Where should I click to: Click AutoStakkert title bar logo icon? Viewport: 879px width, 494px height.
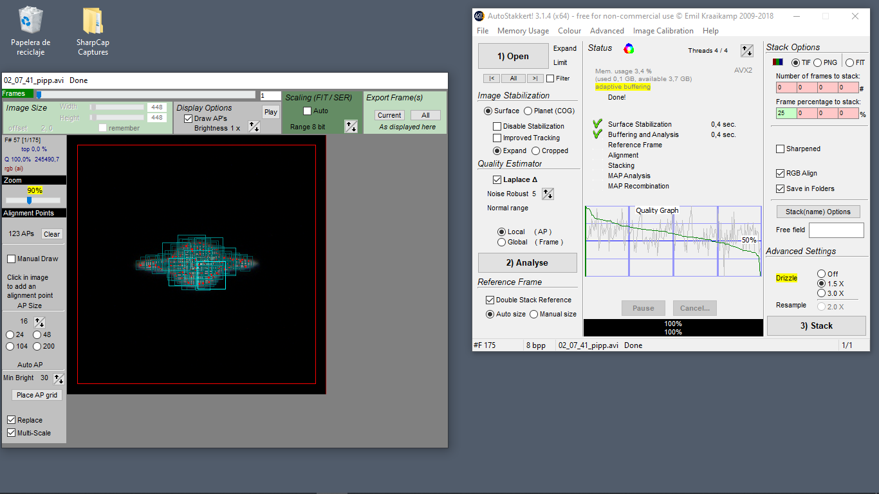[x=479, y=16]
